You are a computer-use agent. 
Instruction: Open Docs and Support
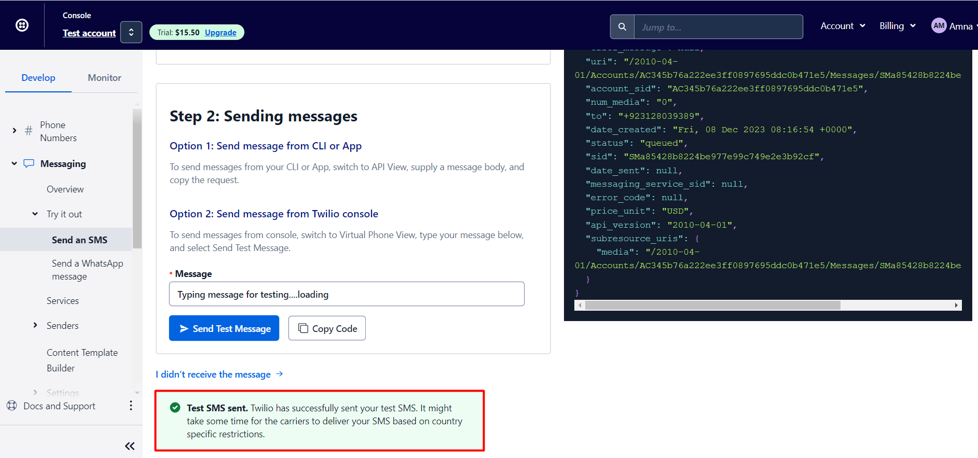point(59,406)
